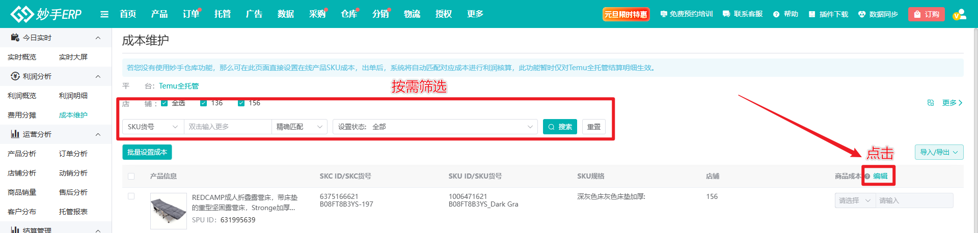Uncheck shop 156 checkbox
This screenshot has width=978, height=233.
click(x=241, y=103)
